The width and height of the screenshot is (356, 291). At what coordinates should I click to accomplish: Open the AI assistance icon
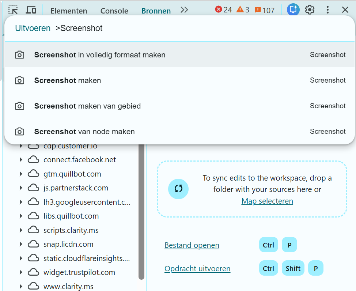point(293,10)
